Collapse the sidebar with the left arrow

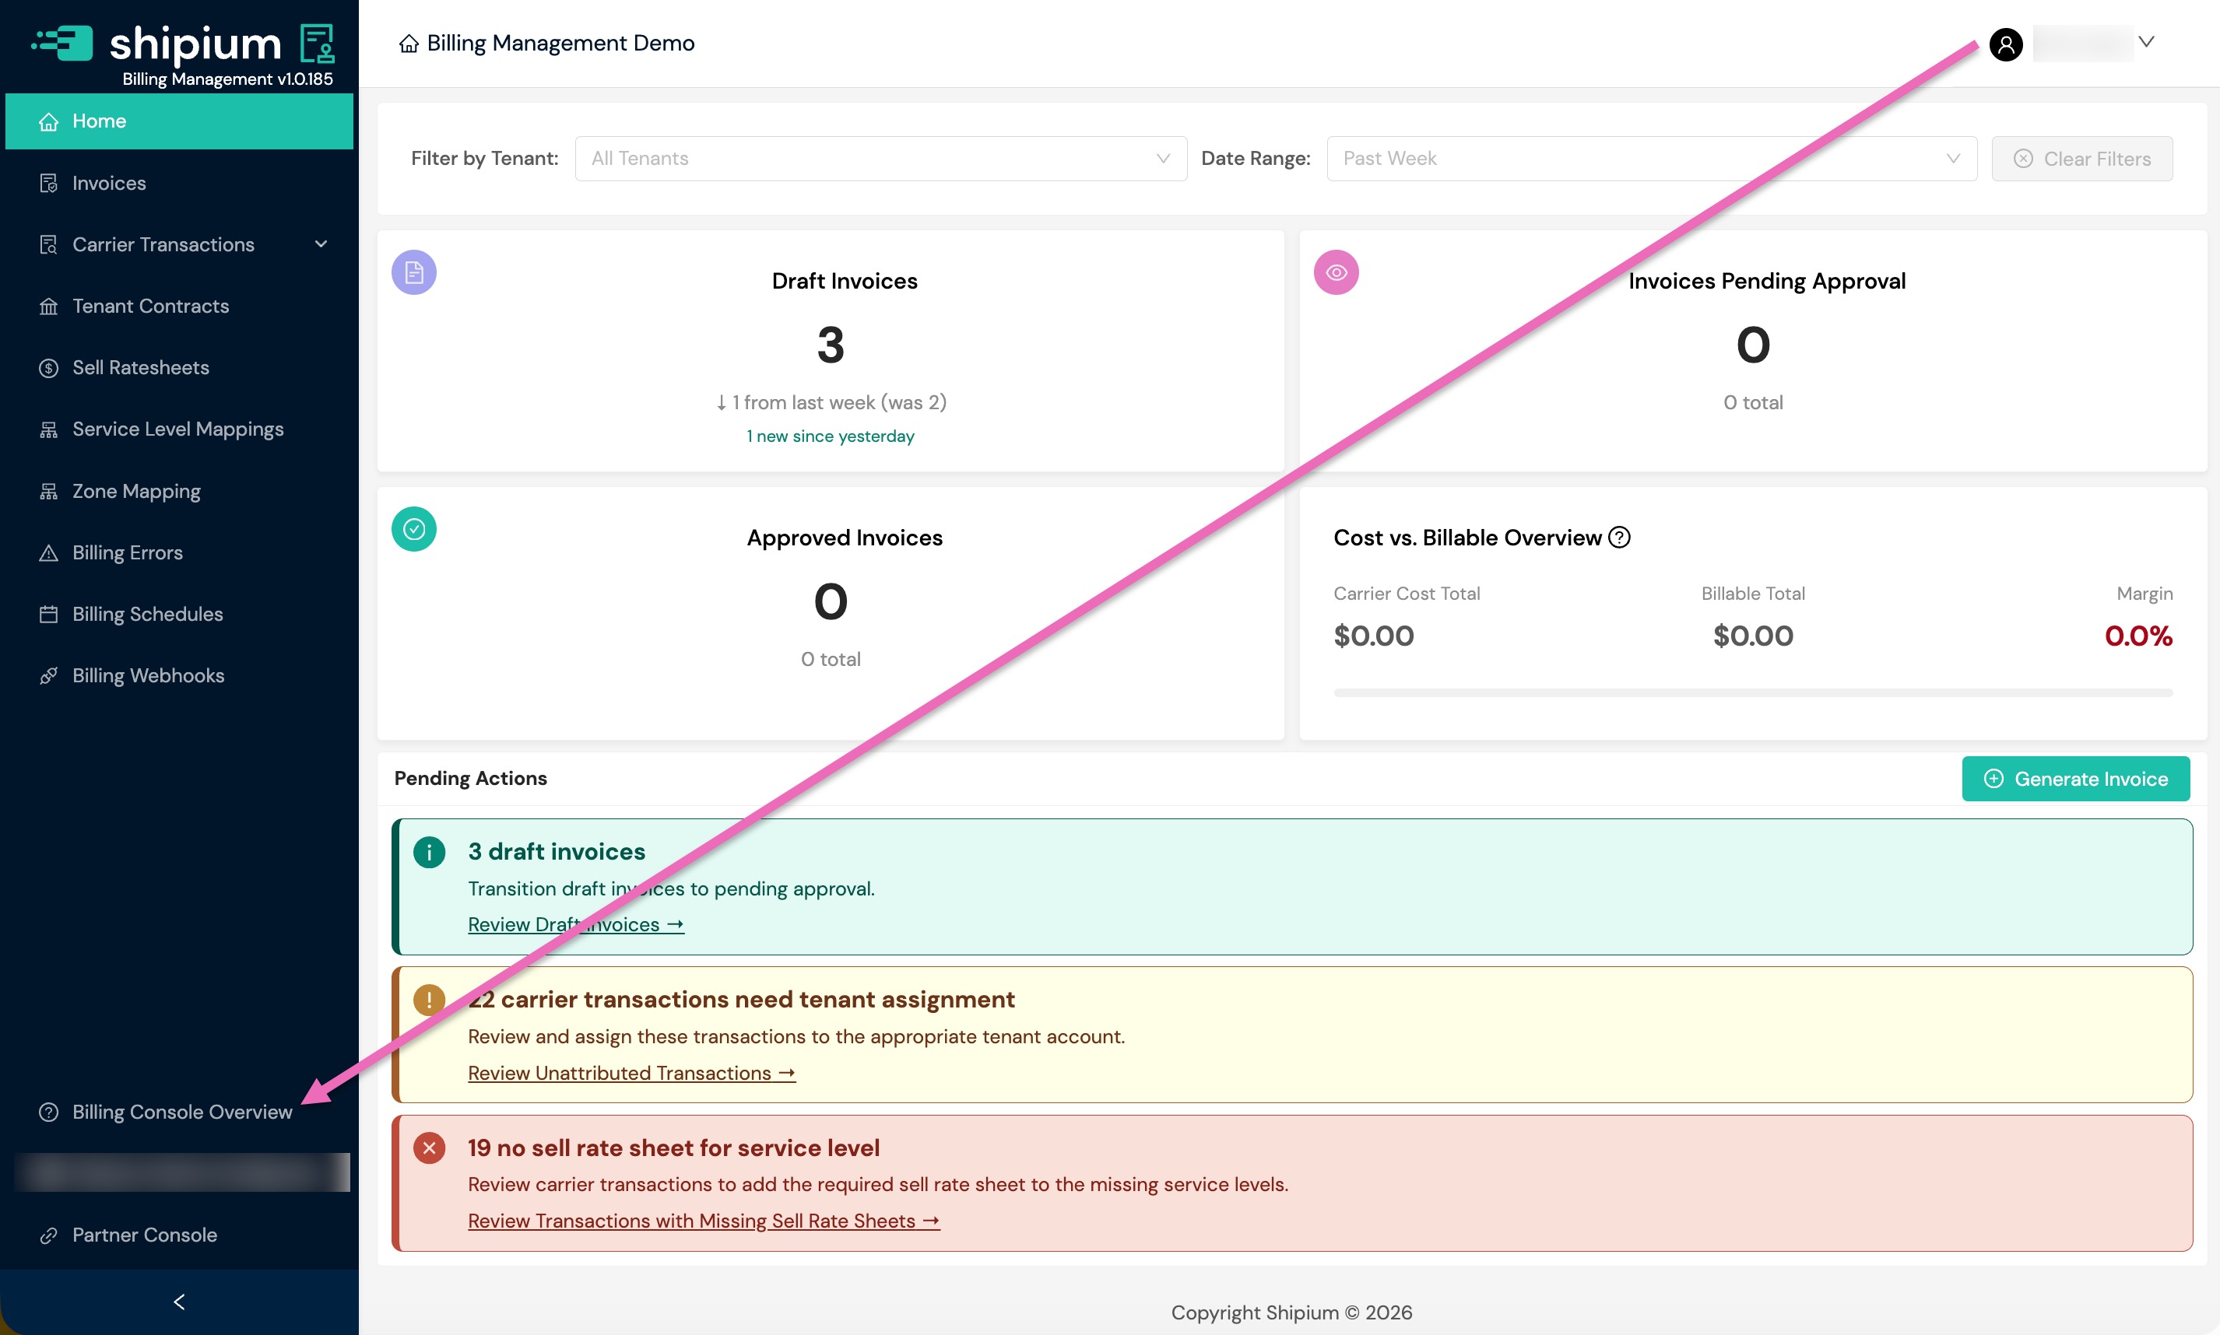pyautogui.click(x=179, y=1302)
